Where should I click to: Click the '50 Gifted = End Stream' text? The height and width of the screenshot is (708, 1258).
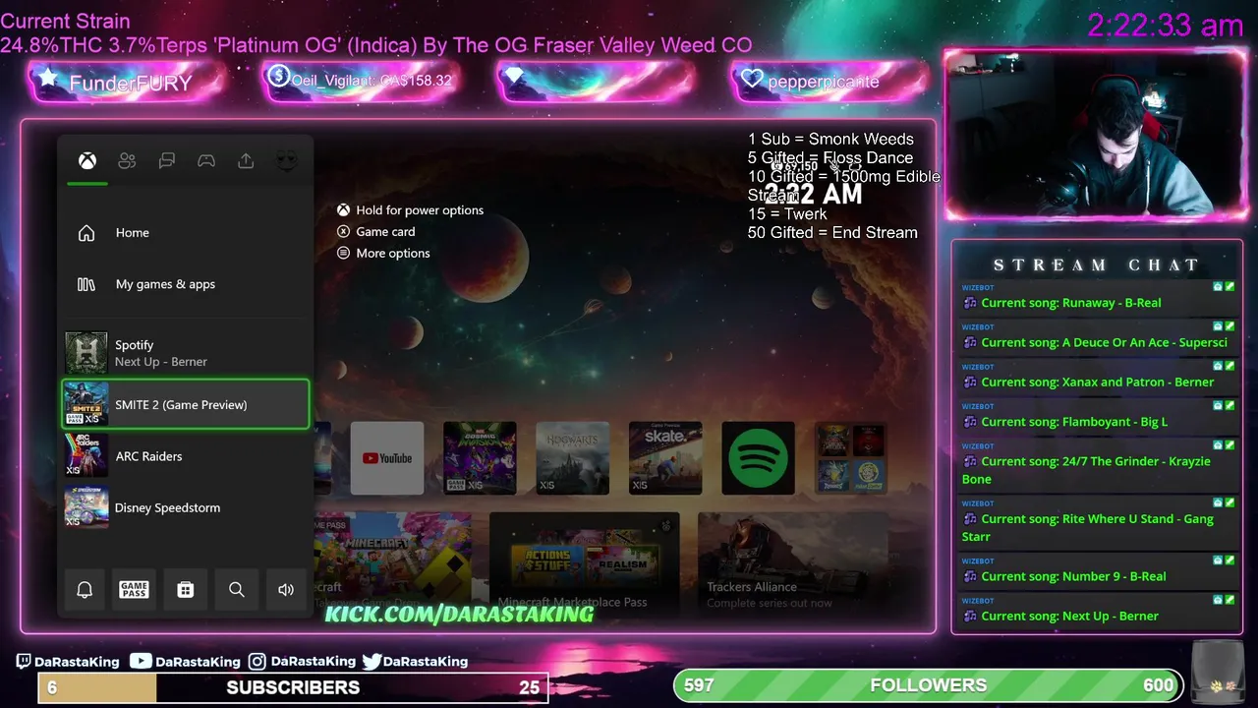pyautogui.click(x=832, y=233)
